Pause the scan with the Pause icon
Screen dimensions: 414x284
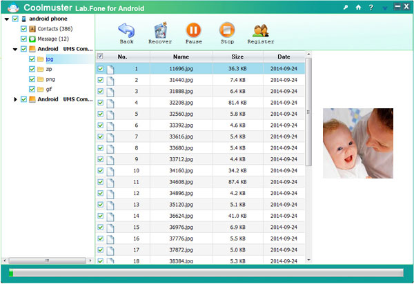pyautogui.click(x=194, y=30)
